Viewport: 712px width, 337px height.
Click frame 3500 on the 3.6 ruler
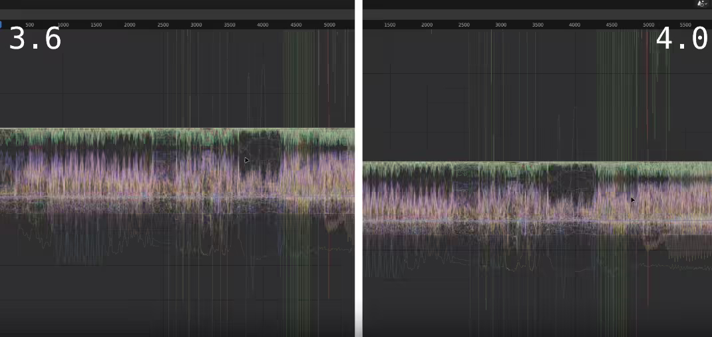tap(230, 25)
